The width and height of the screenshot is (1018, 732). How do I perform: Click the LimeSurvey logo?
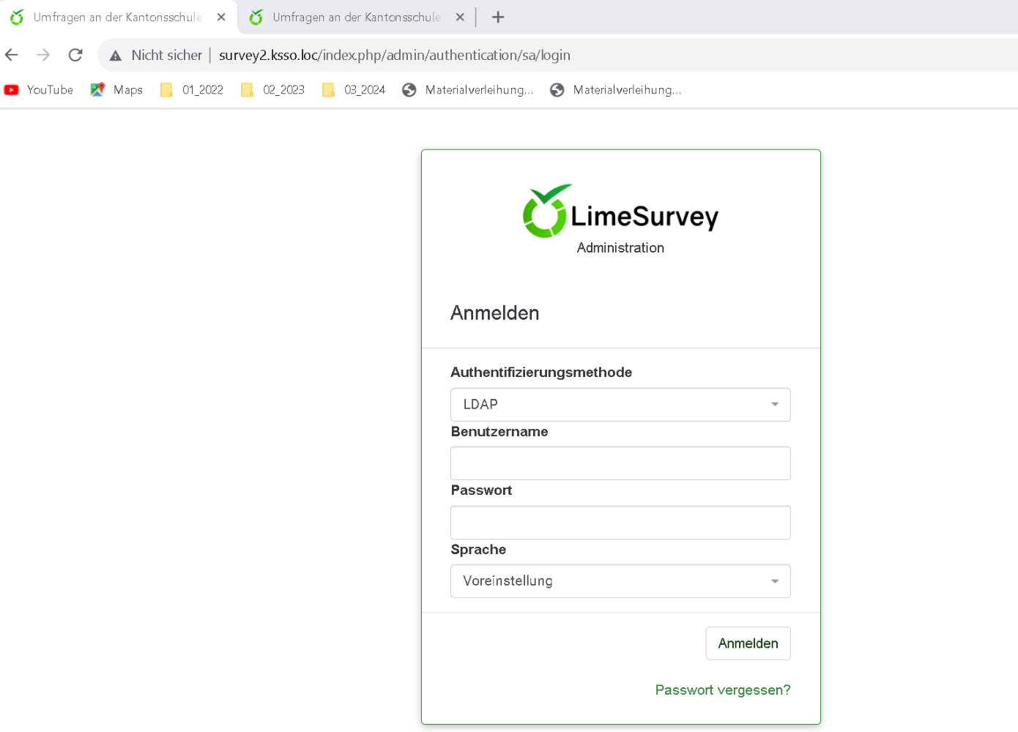[x=620, y=212]
